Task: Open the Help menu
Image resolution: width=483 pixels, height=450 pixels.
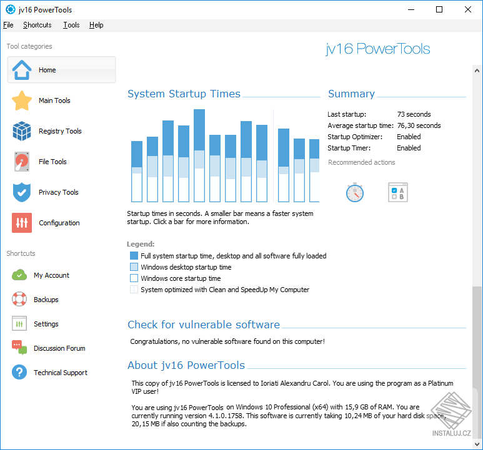Action: coord(96,25)
